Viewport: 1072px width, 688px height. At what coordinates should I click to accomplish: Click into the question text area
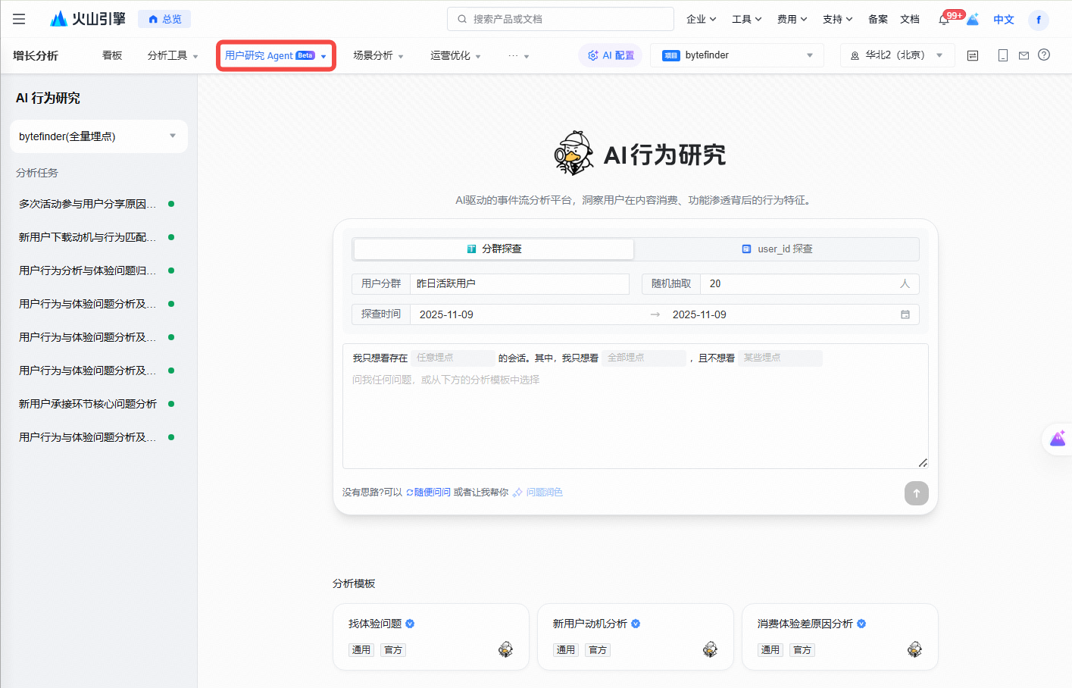tap(635, 418)
